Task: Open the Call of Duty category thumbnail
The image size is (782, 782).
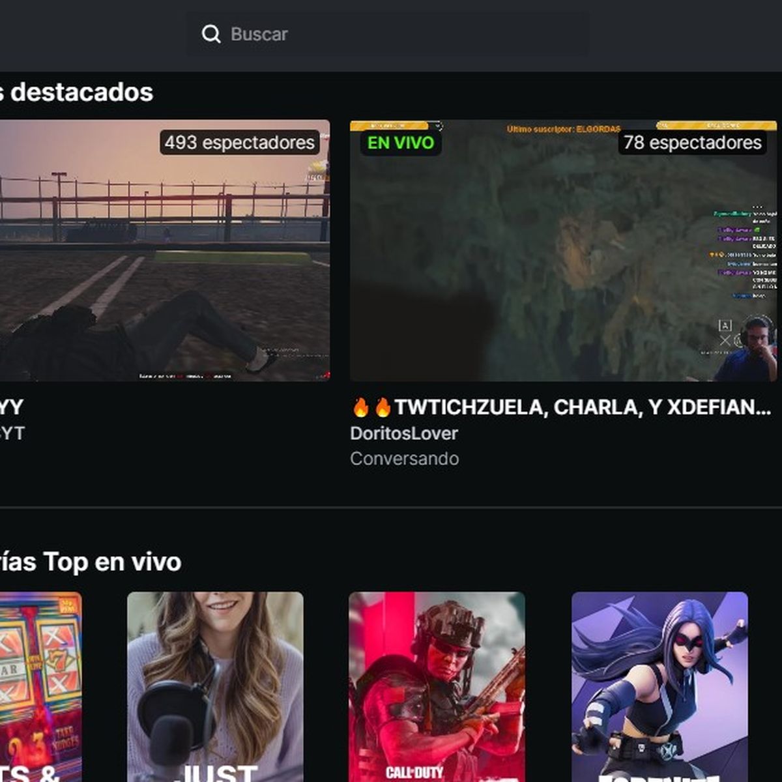Action: point(437,684)
